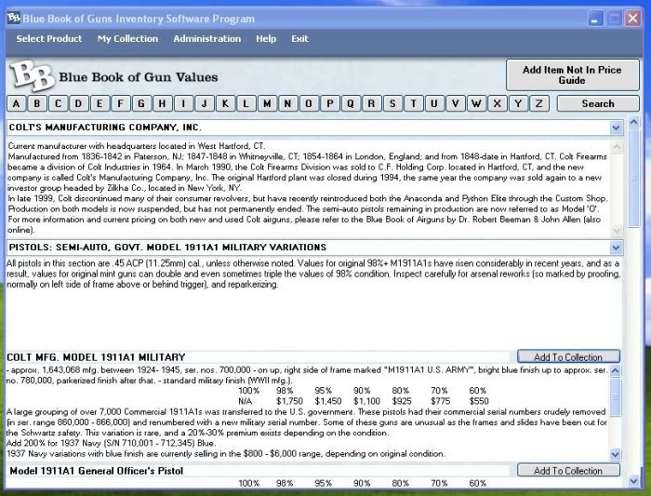Select letter A in the alphabet bar
This screenshot has width=651, height=496.
(x=16, y=103)
